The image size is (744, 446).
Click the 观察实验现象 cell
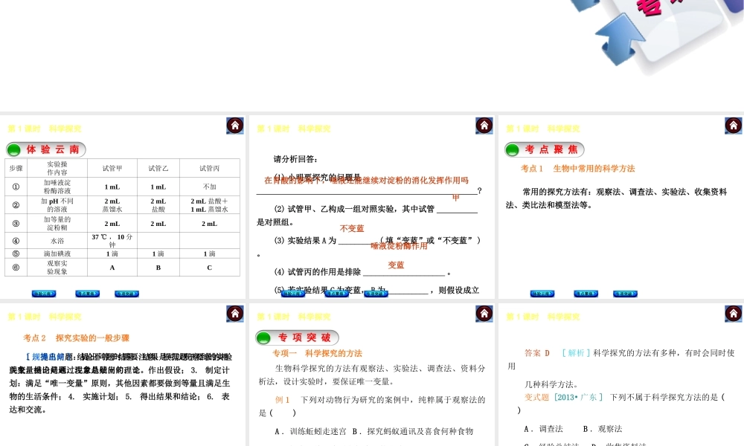click(57, 268)
